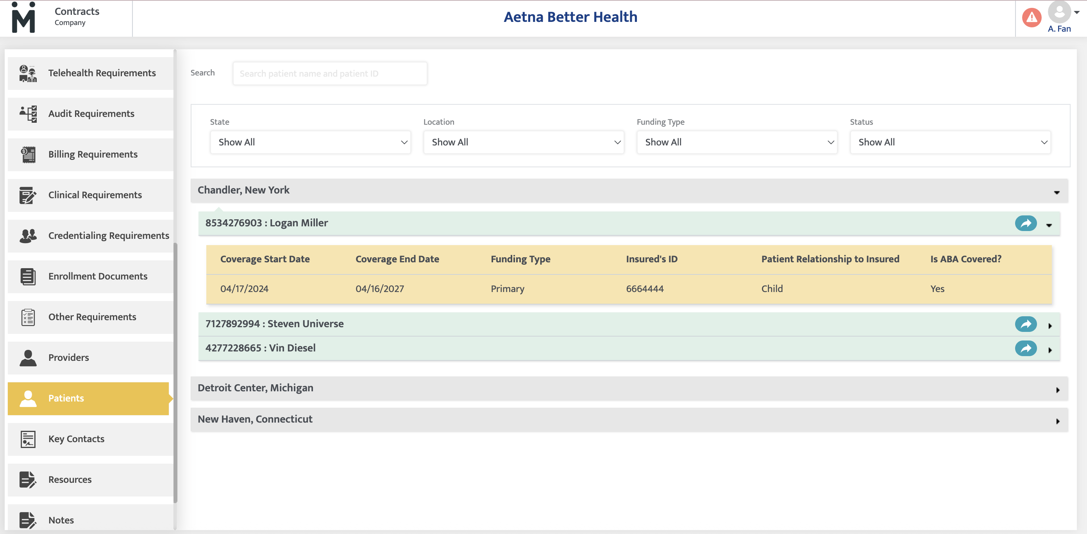Image resolution: width=1087 pixels, height=534 pixels.
Task: Expand the New Haven, Connecticut section arrow
Action: [x=1057, y=421]
